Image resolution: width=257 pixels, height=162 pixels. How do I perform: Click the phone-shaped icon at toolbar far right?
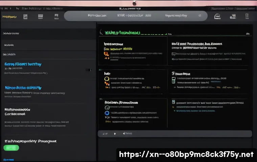[x=247, y=16]
